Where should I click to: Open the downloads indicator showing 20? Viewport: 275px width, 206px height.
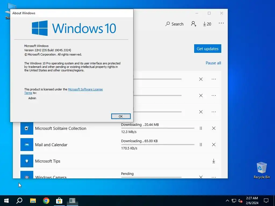click(x=207, y=24)
